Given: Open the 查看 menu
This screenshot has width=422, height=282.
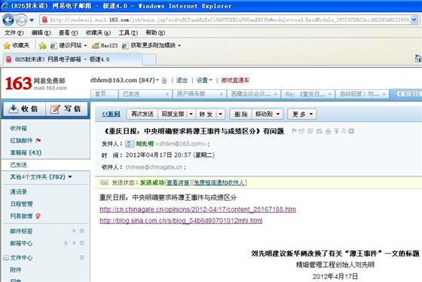Looking at the screenshot, I should (x=69, y=33).
